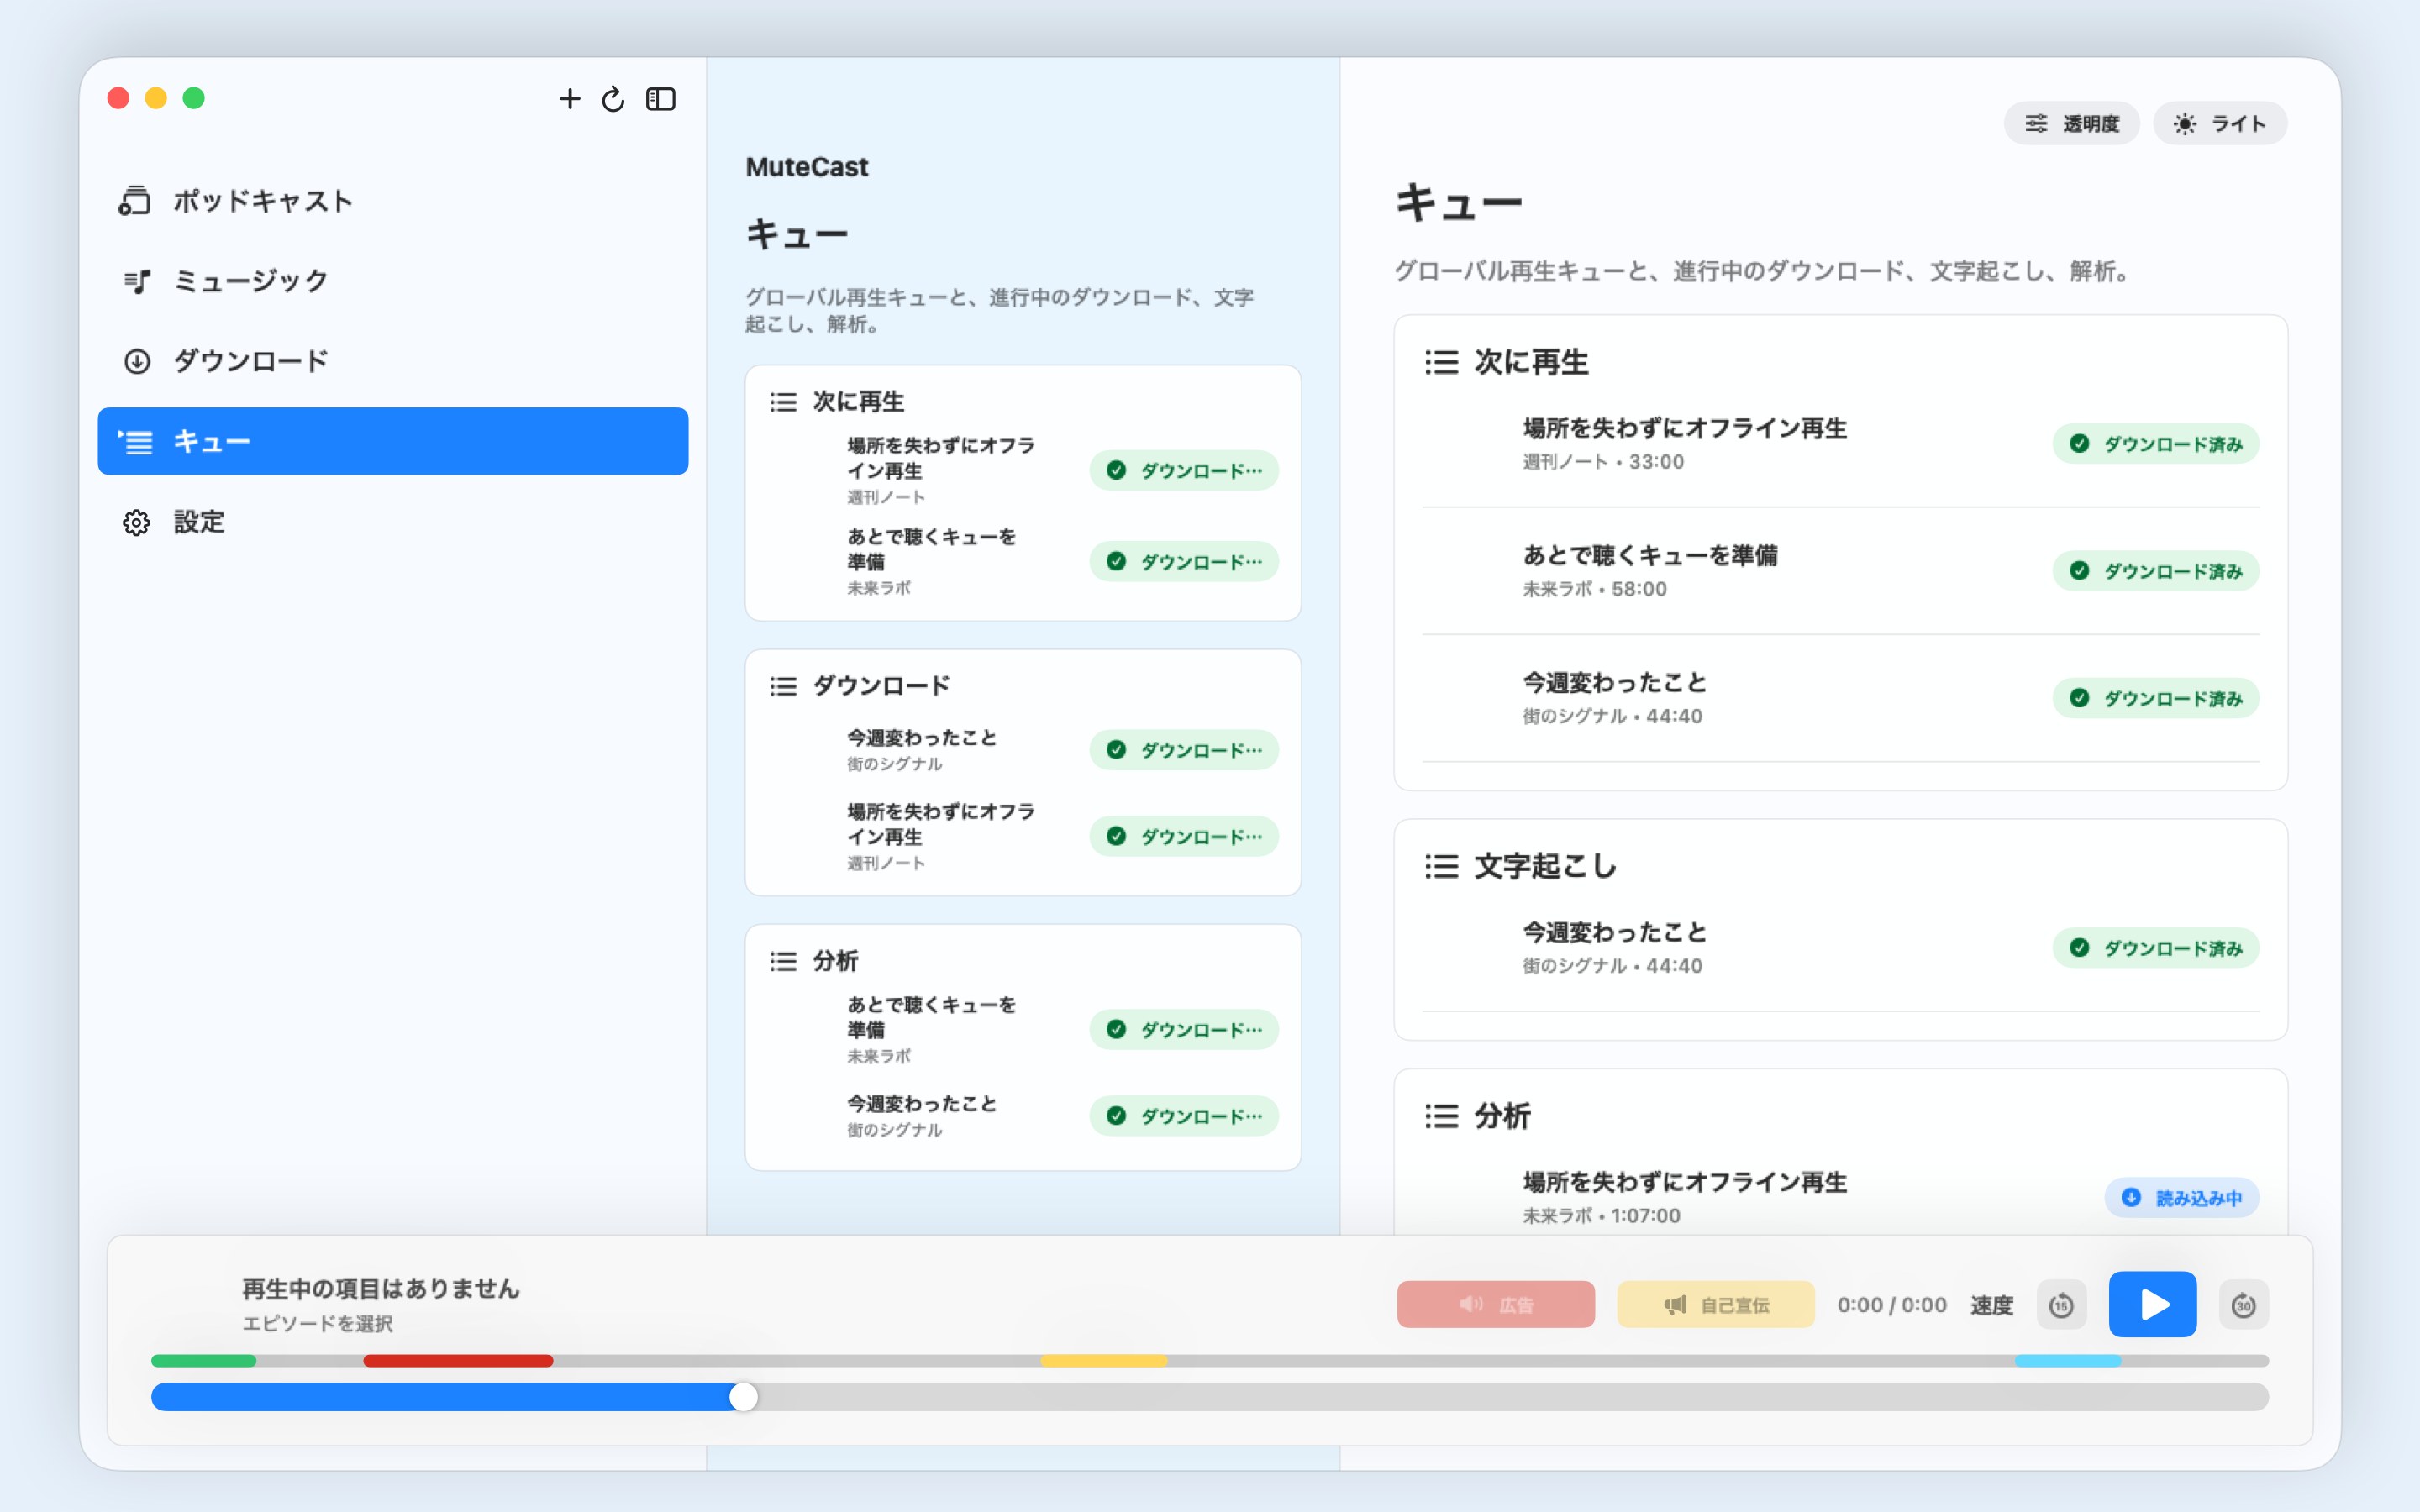Skip back 15 seconds icon

[2061, 1304]
